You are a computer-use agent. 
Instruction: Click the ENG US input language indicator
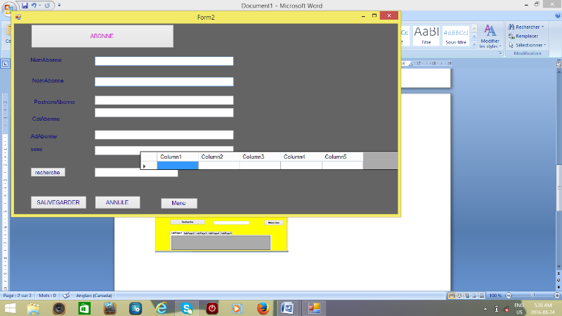pyautogui.click(x=519, y=308)
